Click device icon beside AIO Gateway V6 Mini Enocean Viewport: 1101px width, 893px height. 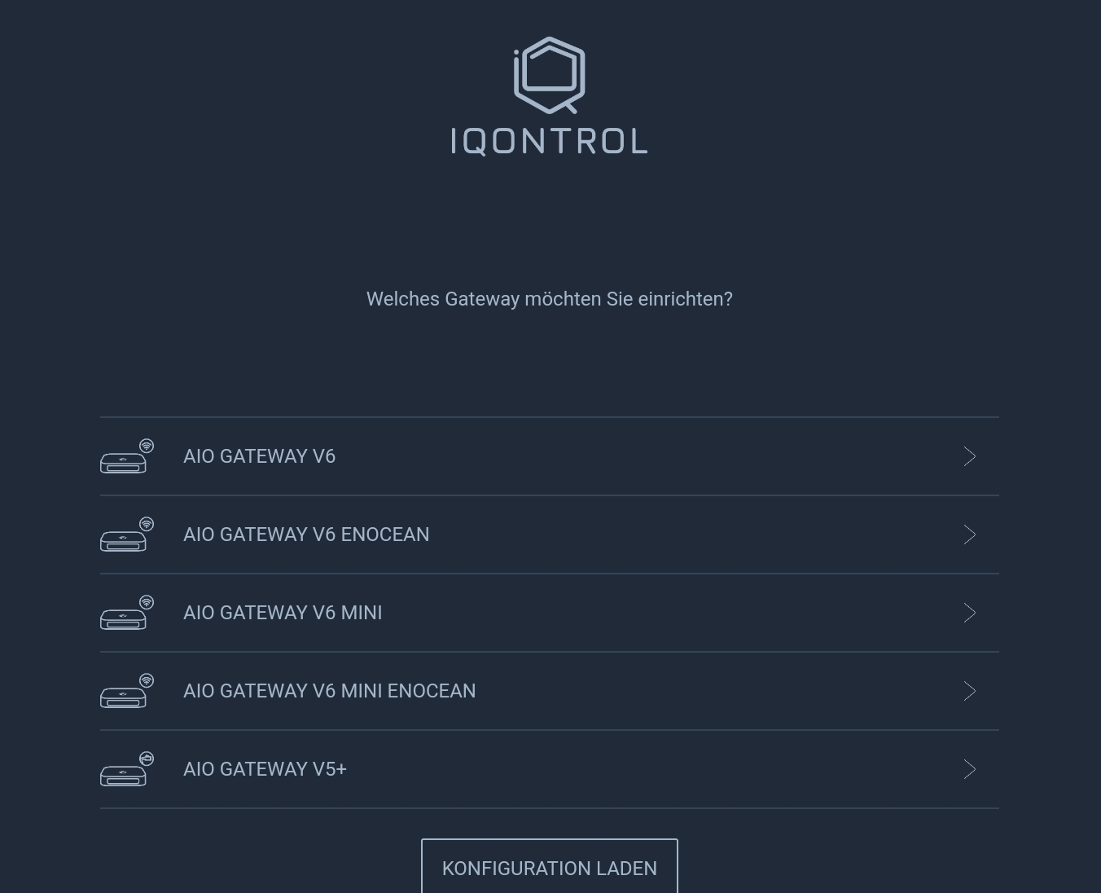pos(125,694)
